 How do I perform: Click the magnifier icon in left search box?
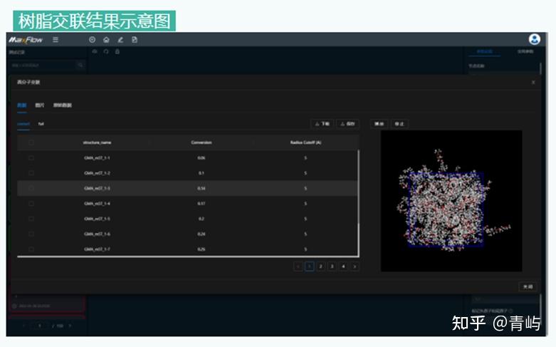80,66
